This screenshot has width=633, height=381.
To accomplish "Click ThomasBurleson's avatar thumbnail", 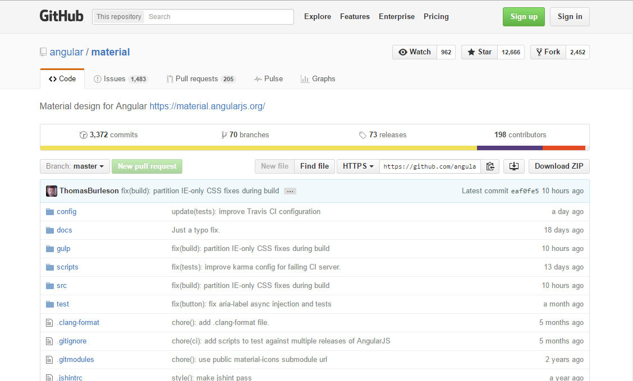I will (51, 190).
